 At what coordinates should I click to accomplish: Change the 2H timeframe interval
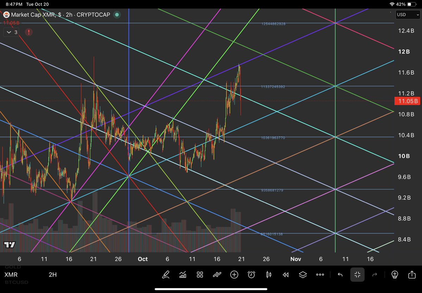coord(53,274)
